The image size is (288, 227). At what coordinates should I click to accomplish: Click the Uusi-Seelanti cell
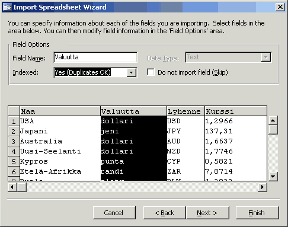[x=60, y=151]
